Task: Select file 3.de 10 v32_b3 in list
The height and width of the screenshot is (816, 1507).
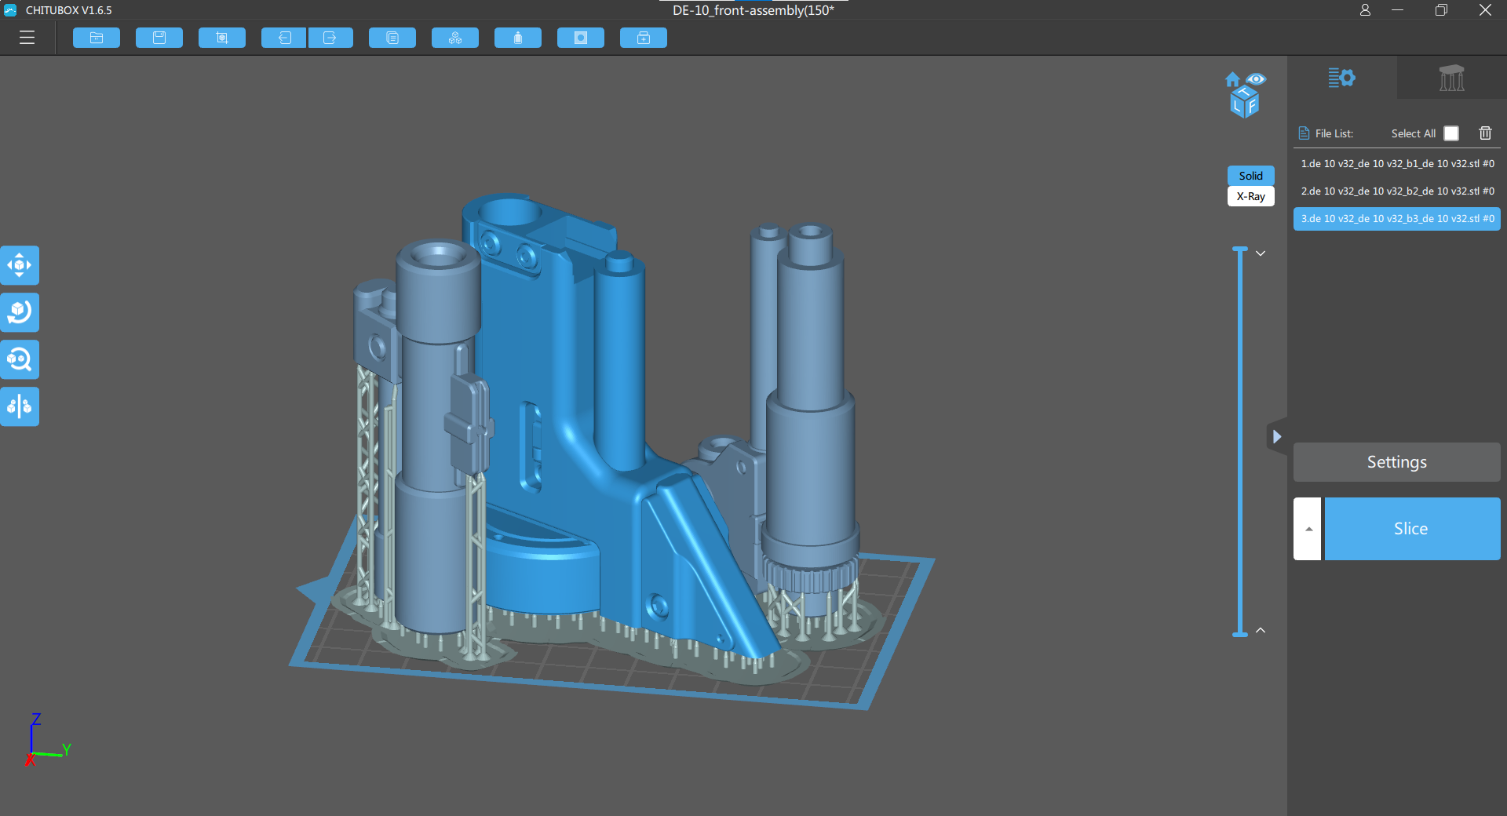Action: coord(1397,219)
